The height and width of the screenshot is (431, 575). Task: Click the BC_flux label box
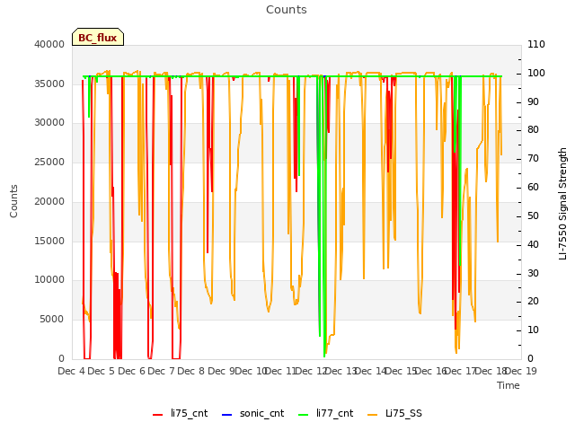98,37
